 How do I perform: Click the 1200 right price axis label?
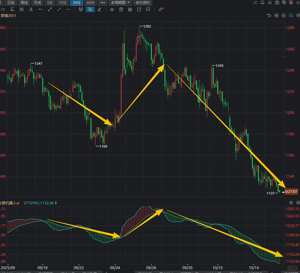pos(290,113)
